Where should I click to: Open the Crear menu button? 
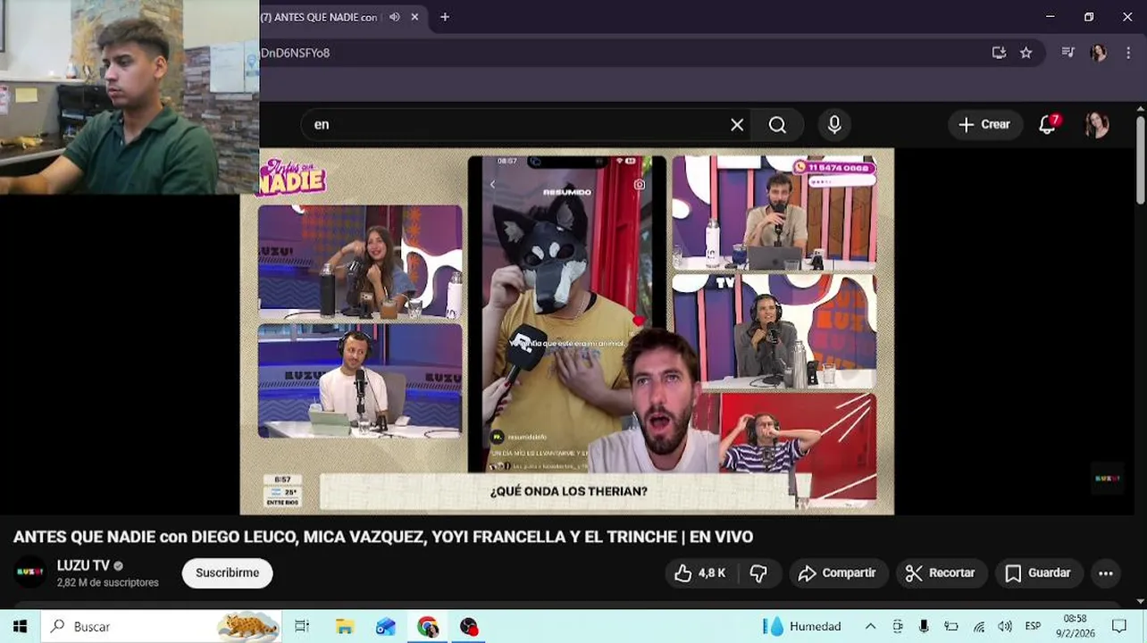tap(984, 125)
